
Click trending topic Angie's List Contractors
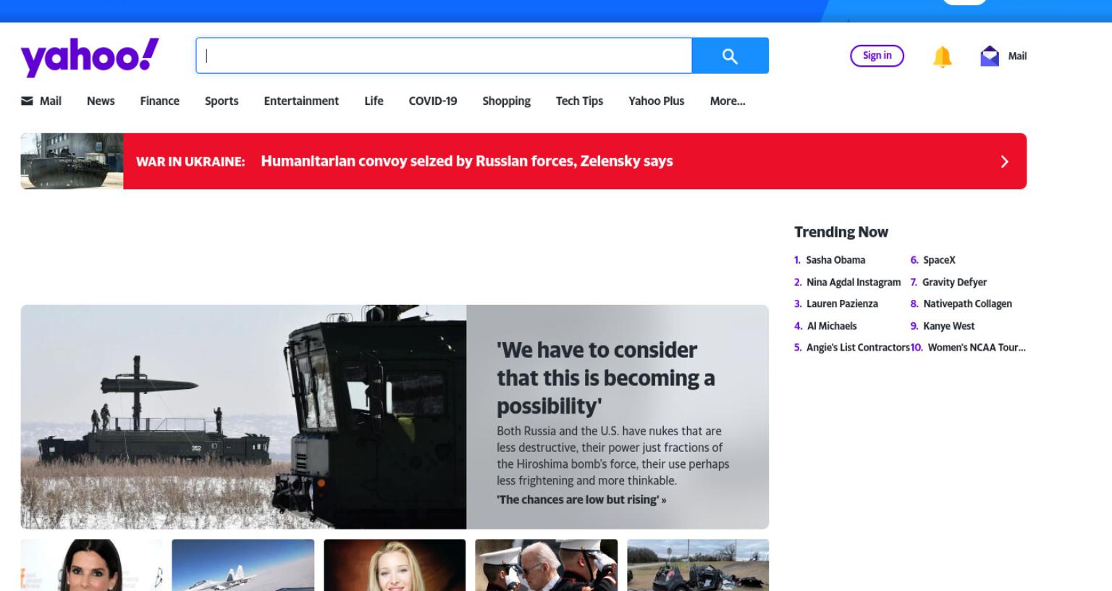click(858, 348)
